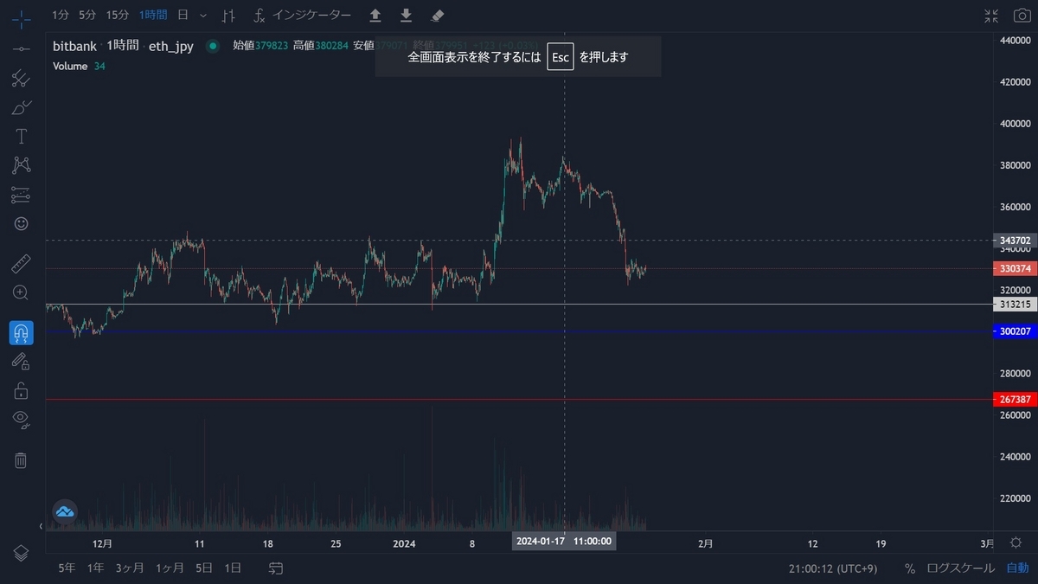Image resolution: width=1038 pixels, height=584 pixels.
Task: Take a chart snapshot with camera icon
Action: pos(1022,16)
